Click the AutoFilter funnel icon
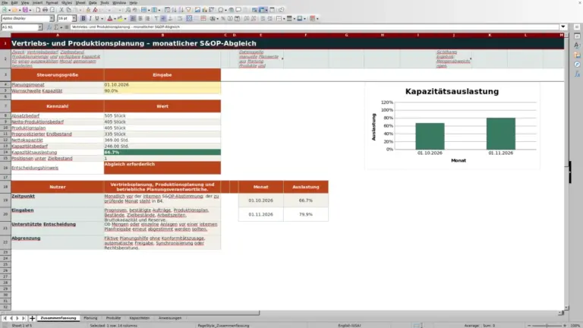This screenshot has width=583, height=328. (x=188, y=10)
